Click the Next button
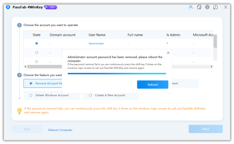This screenshot has width=234, height=144. (206, 129)
